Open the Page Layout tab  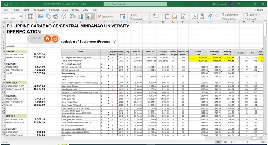(39, 10)
